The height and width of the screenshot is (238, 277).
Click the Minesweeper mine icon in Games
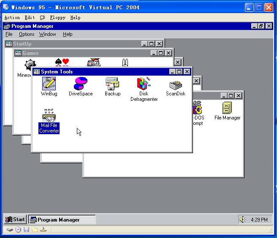(x=30, y=65)
